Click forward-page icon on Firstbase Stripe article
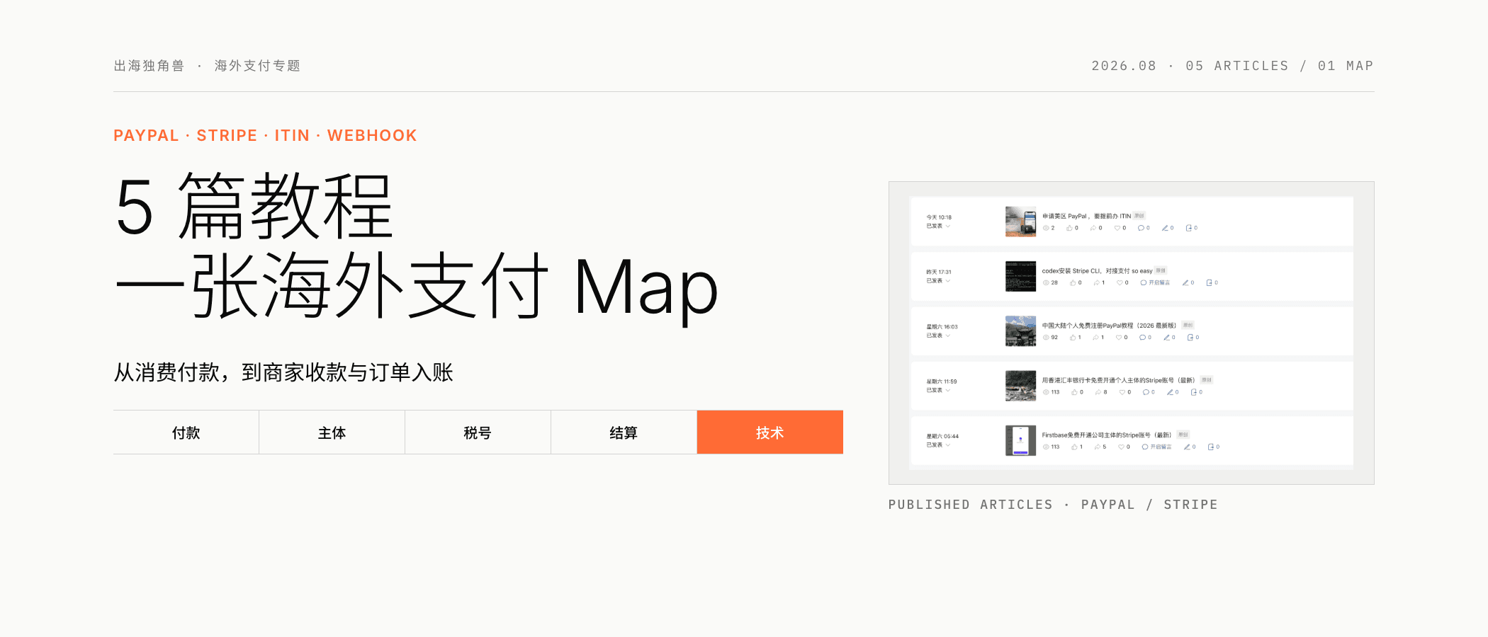This screenshot has width=1488, height=637. [x=1211, y=447]
